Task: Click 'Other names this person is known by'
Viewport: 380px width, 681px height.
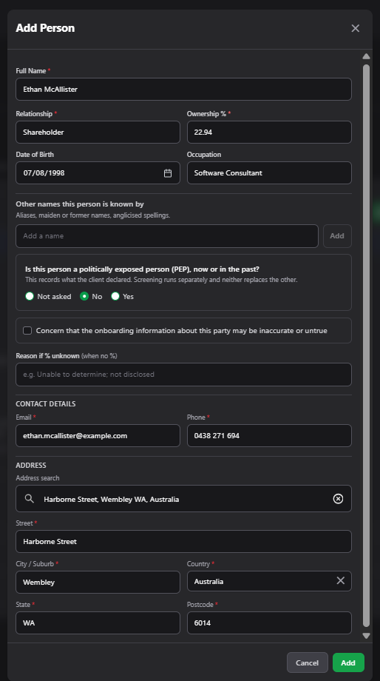Action: point(80,204)
